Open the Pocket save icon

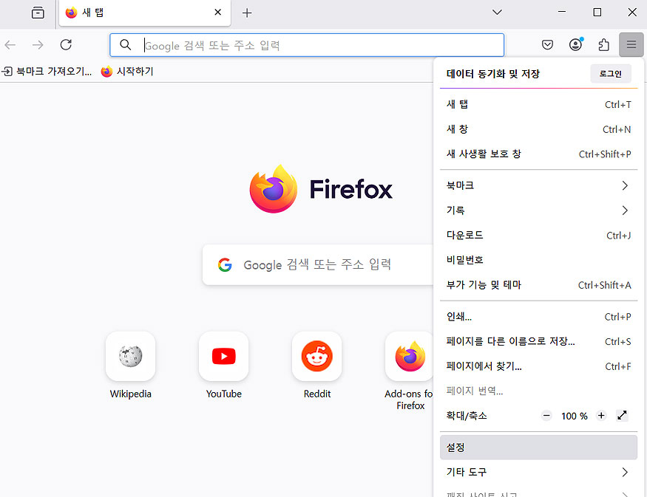[547, 44]
